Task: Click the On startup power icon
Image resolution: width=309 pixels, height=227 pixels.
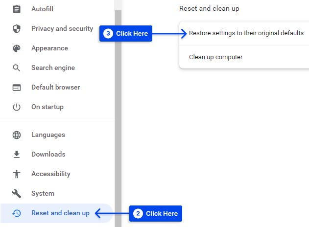Action: click(x=17, y=107)
